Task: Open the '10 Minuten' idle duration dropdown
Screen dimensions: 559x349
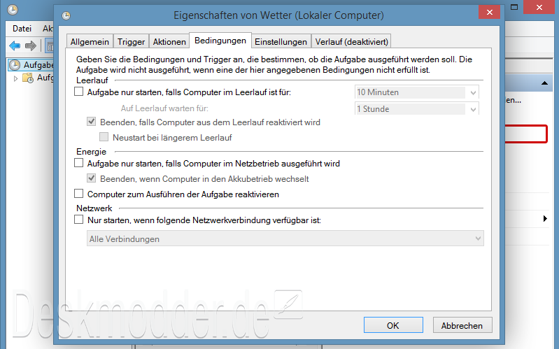Action: click(x=474, y=92)
